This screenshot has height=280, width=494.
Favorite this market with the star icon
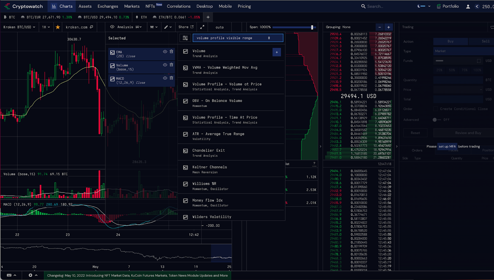pyautogui.click(x=58, y=27)
